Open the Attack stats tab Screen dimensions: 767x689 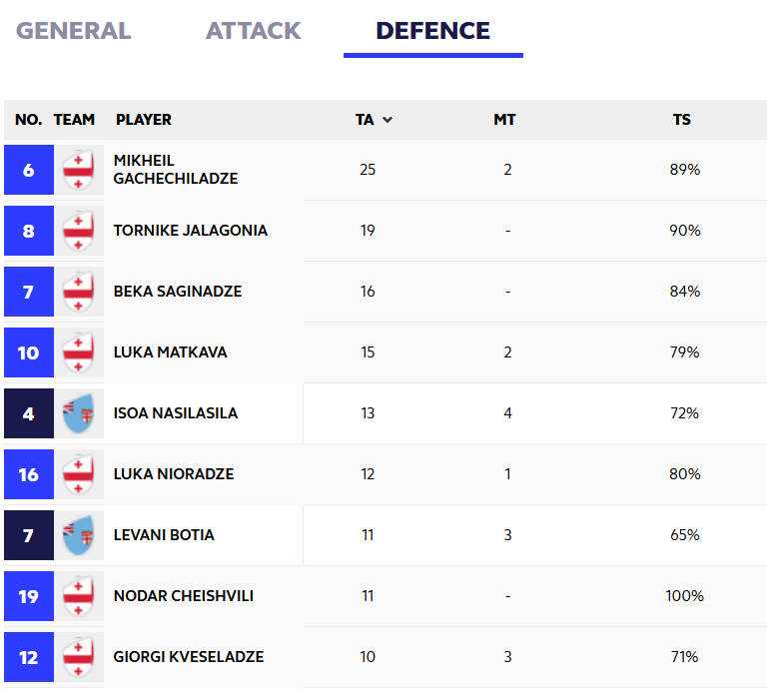pos(254,31)
